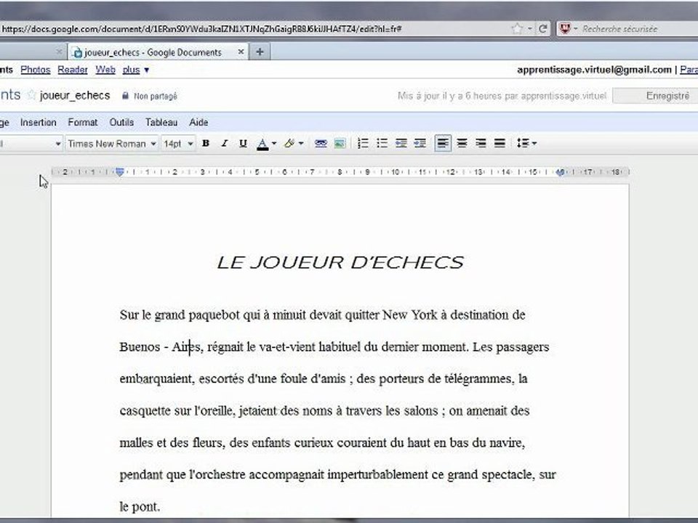Open the Outils menu
Viewport: 698px width, 523px height.
point(121,122)
